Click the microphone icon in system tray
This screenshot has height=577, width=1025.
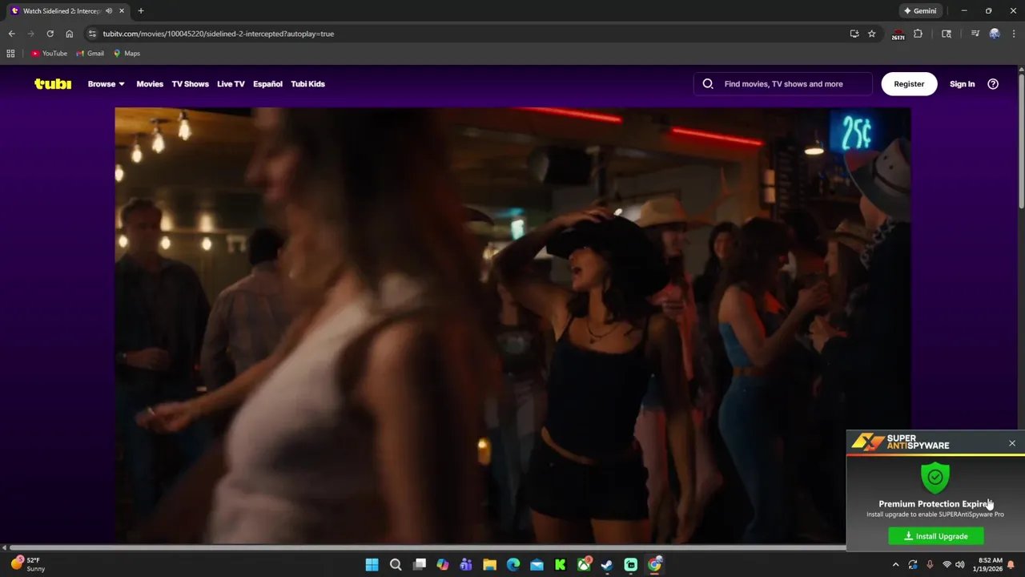pyautogui.click(x=930, y=565)
